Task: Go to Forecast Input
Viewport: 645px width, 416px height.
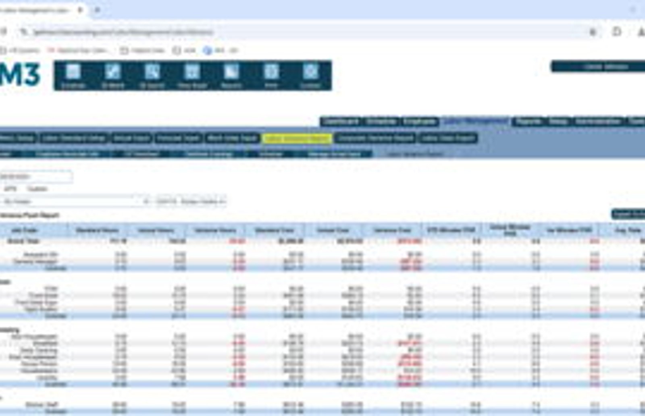Action: 178,138
